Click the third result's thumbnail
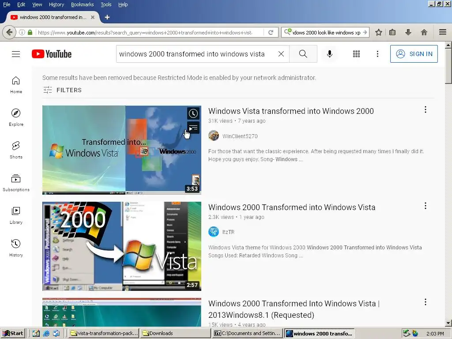Viewport: 452px width, 339px height. [122, 312]
